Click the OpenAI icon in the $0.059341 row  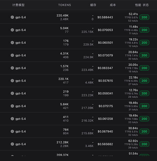click(x=12, y=93)
